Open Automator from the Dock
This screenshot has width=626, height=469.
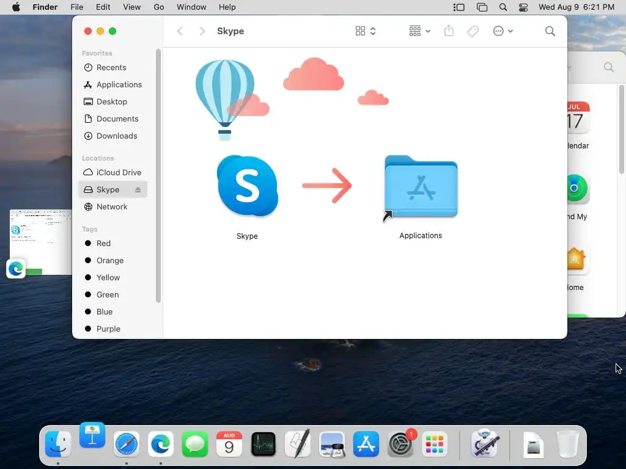[485, 443]
